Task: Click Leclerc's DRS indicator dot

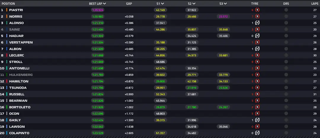Action: pyautogui.click(x=286, y=55)
